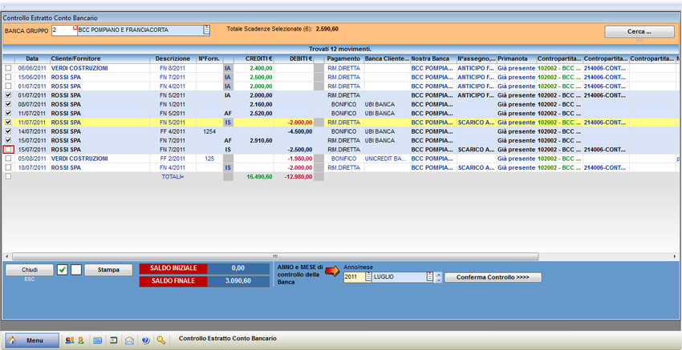This screenshot has height=350, width=682.
Task: Open help with the question mark icon
Action: click(145, 340)
